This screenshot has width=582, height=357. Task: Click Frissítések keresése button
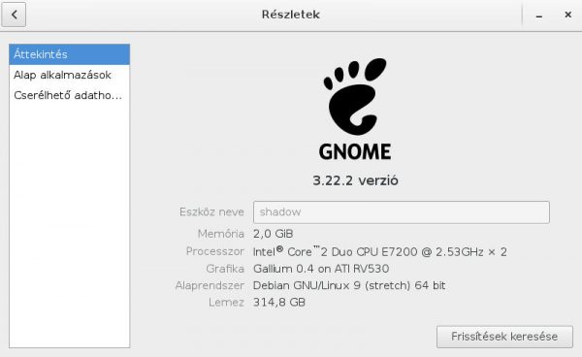coord(504,337)
